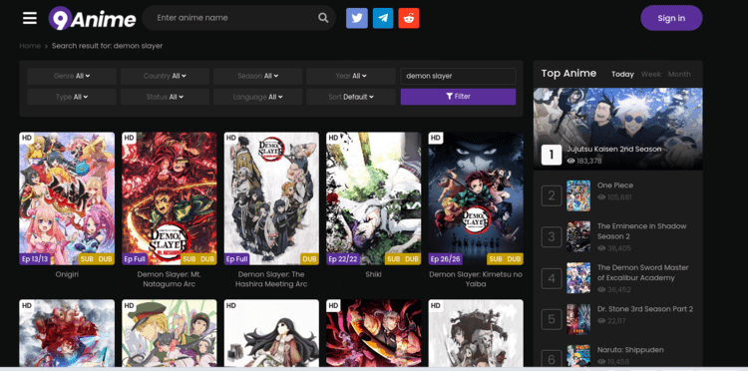The width and height of the screenshot is (748, 371).
Task: Switch Top Anime to Today tab
Action: tap(622, 74)
